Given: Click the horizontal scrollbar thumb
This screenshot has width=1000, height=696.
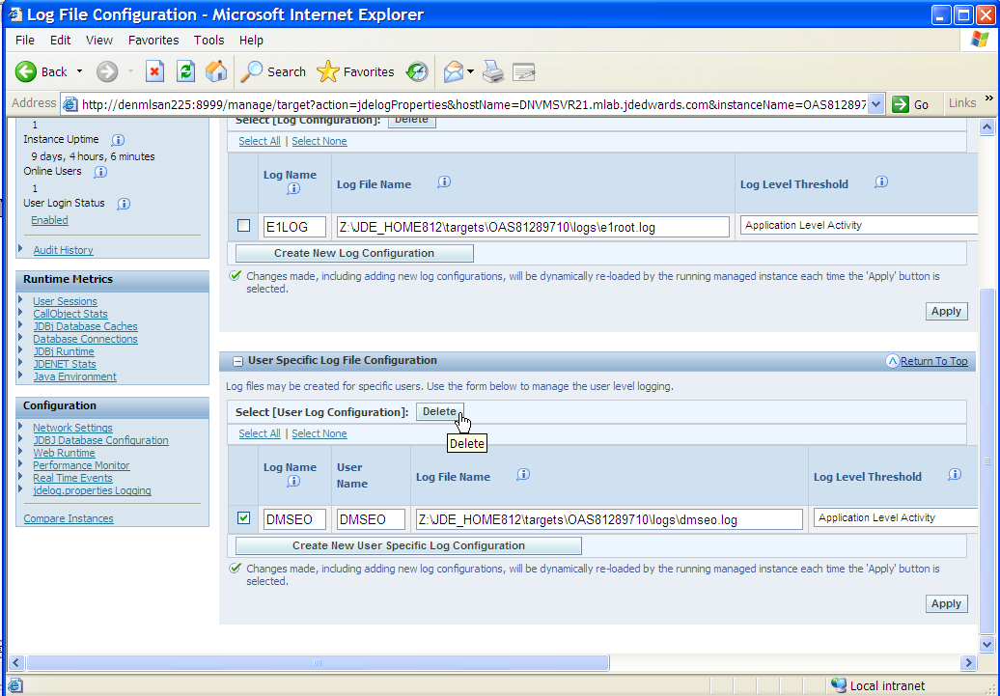Looking at the screenshot, I should [318, 663].
